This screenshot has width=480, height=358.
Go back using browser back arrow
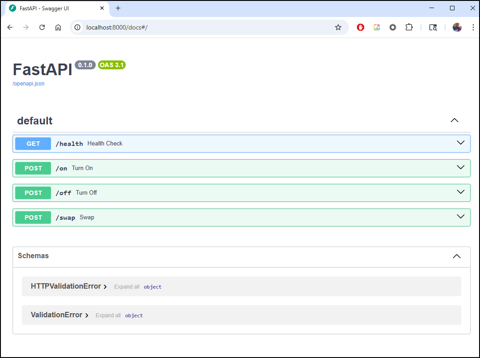(x=10, y=27)
